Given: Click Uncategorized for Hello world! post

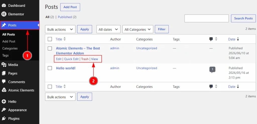Looking at the screenshot, I should click(x=147, y=68).
